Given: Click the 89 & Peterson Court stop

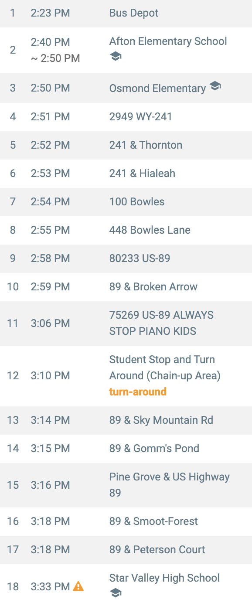Looking at the screenshot, I should [126, 549].
